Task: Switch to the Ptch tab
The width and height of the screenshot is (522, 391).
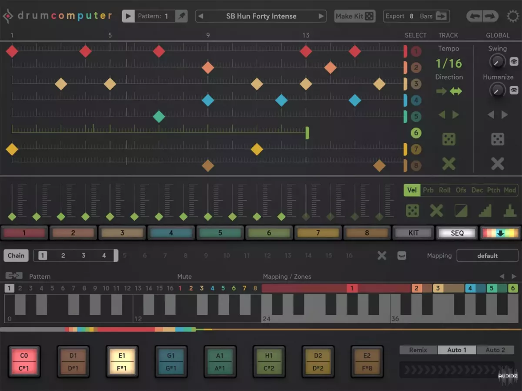Action: pyautogui.click(x=493, y=190)
